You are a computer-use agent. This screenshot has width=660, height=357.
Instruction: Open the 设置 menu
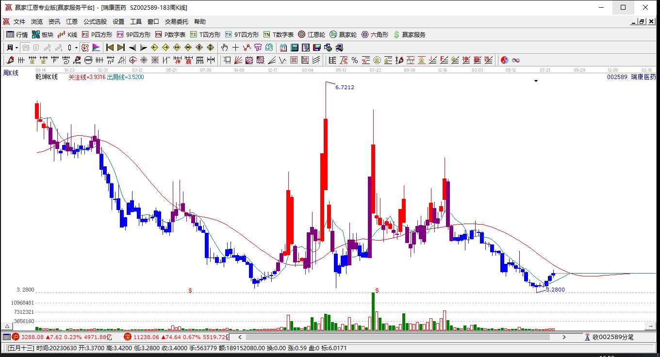click(118, 22)
